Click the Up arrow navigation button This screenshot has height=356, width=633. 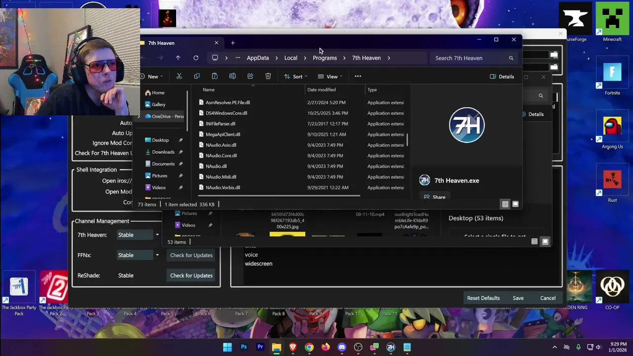tap(178, 58)
